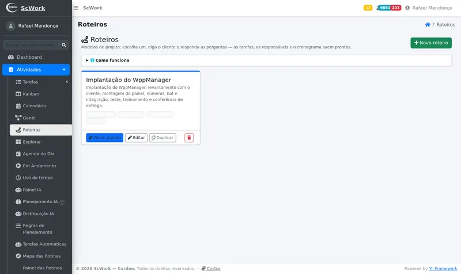Click the Duplicar button on WppManager card
The image size is (461, 274).
click(x=163, y=138)
